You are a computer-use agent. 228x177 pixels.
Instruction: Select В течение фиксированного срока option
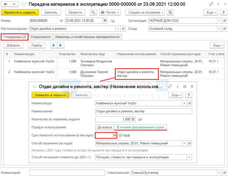[140, 127]
